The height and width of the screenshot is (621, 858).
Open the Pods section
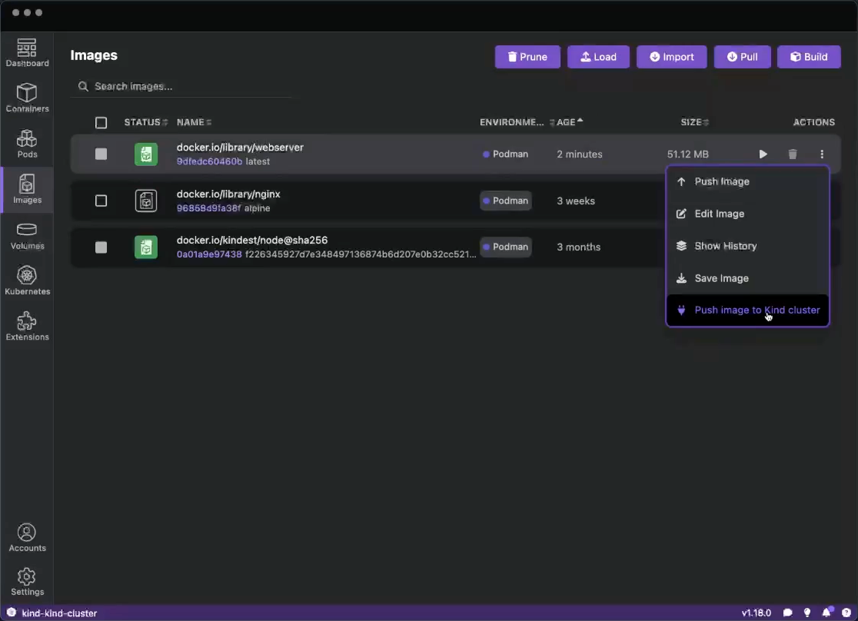point(27,143)
